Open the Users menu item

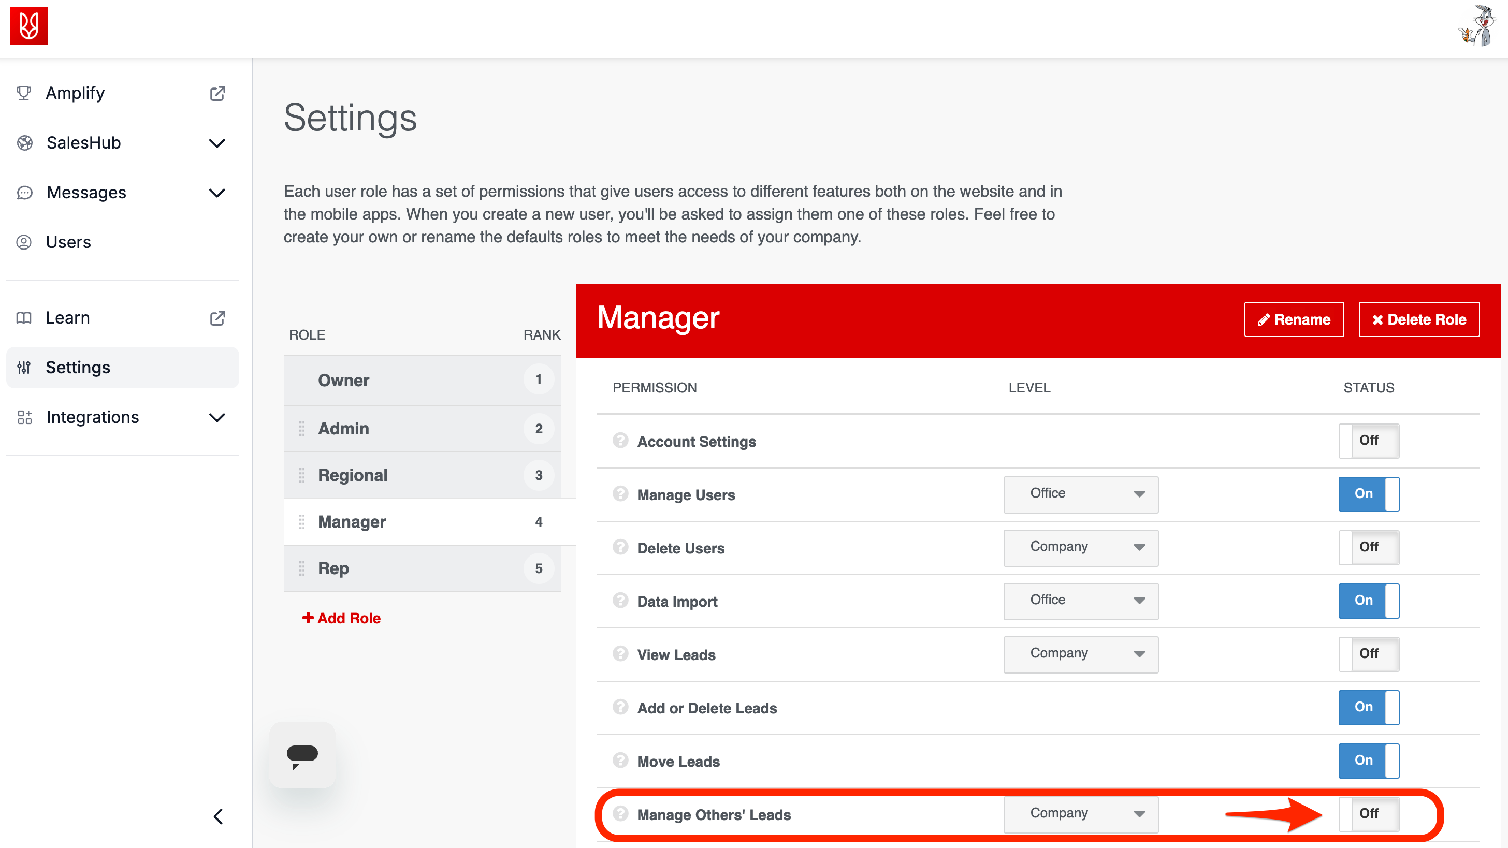(x=68, y=242)
